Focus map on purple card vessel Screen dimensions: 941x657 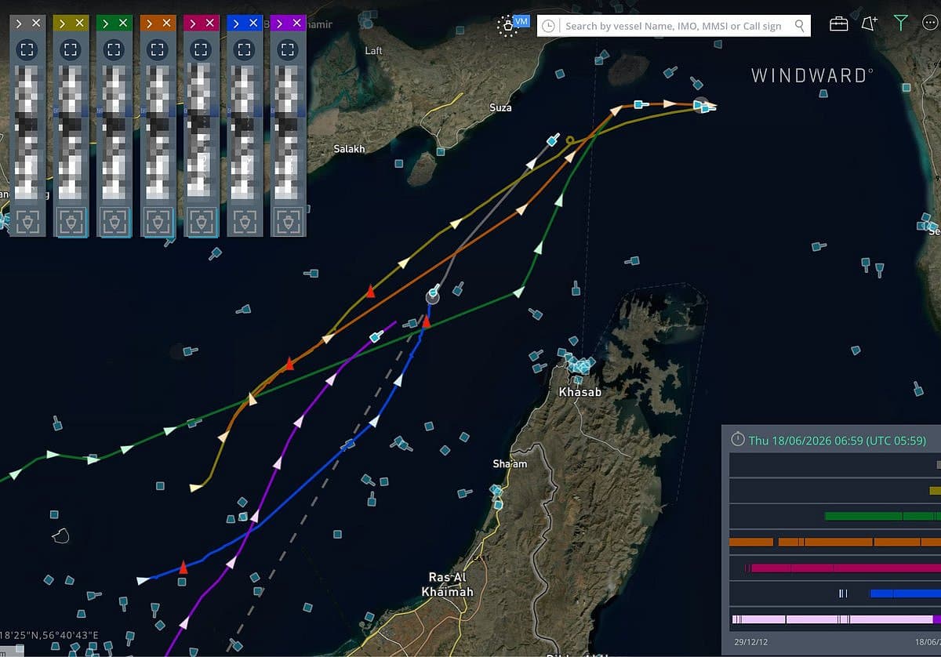288,49
